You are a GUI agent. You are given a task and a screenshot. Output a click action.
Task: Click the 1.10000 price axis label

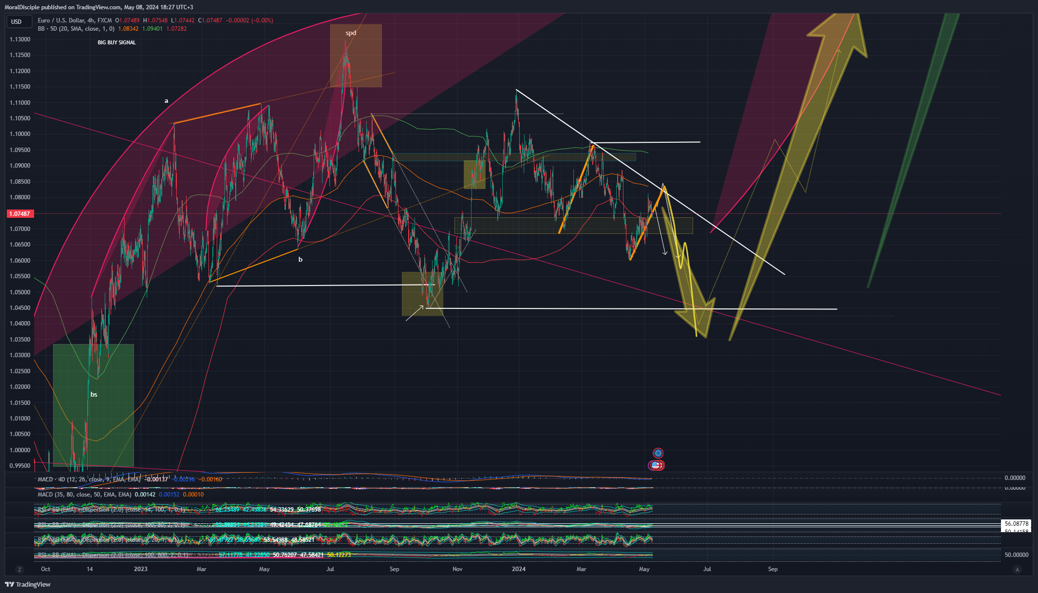pos(20,134)
